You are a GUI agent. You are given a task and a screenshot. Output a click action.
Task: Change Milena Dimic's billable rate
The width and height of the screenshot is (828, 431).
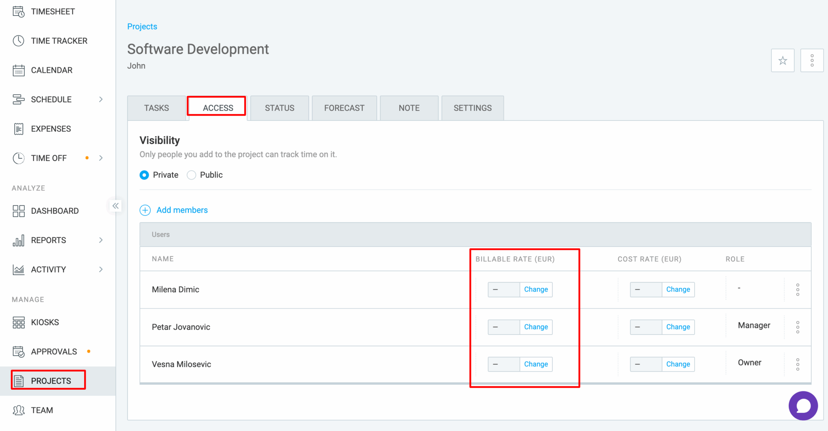tap(536, 289)
